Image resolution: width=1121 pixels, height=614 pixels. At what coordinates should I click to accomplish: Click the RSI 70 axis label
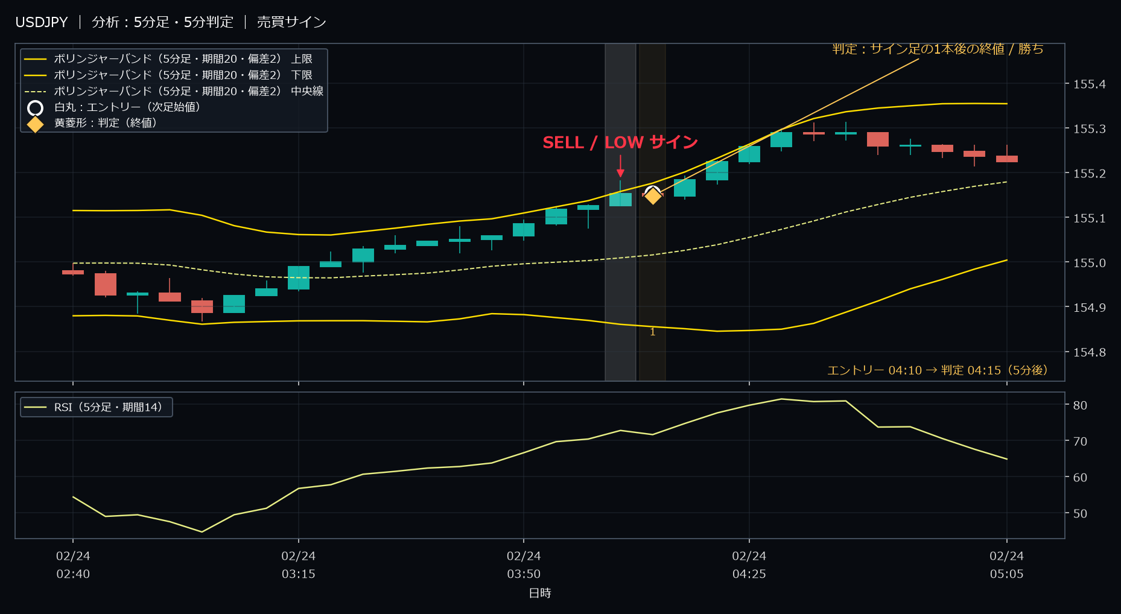tap(1080, 442)
